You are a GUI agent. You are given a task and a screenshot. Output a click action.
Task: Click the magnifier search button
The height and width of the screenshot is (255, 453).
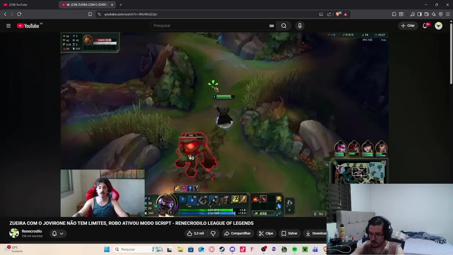click(284, 25)
